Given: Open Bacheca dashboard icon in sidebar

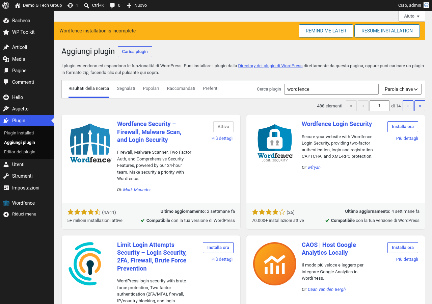Looking at the screenshot, I should pyautogui.click(x=6, y=21).
